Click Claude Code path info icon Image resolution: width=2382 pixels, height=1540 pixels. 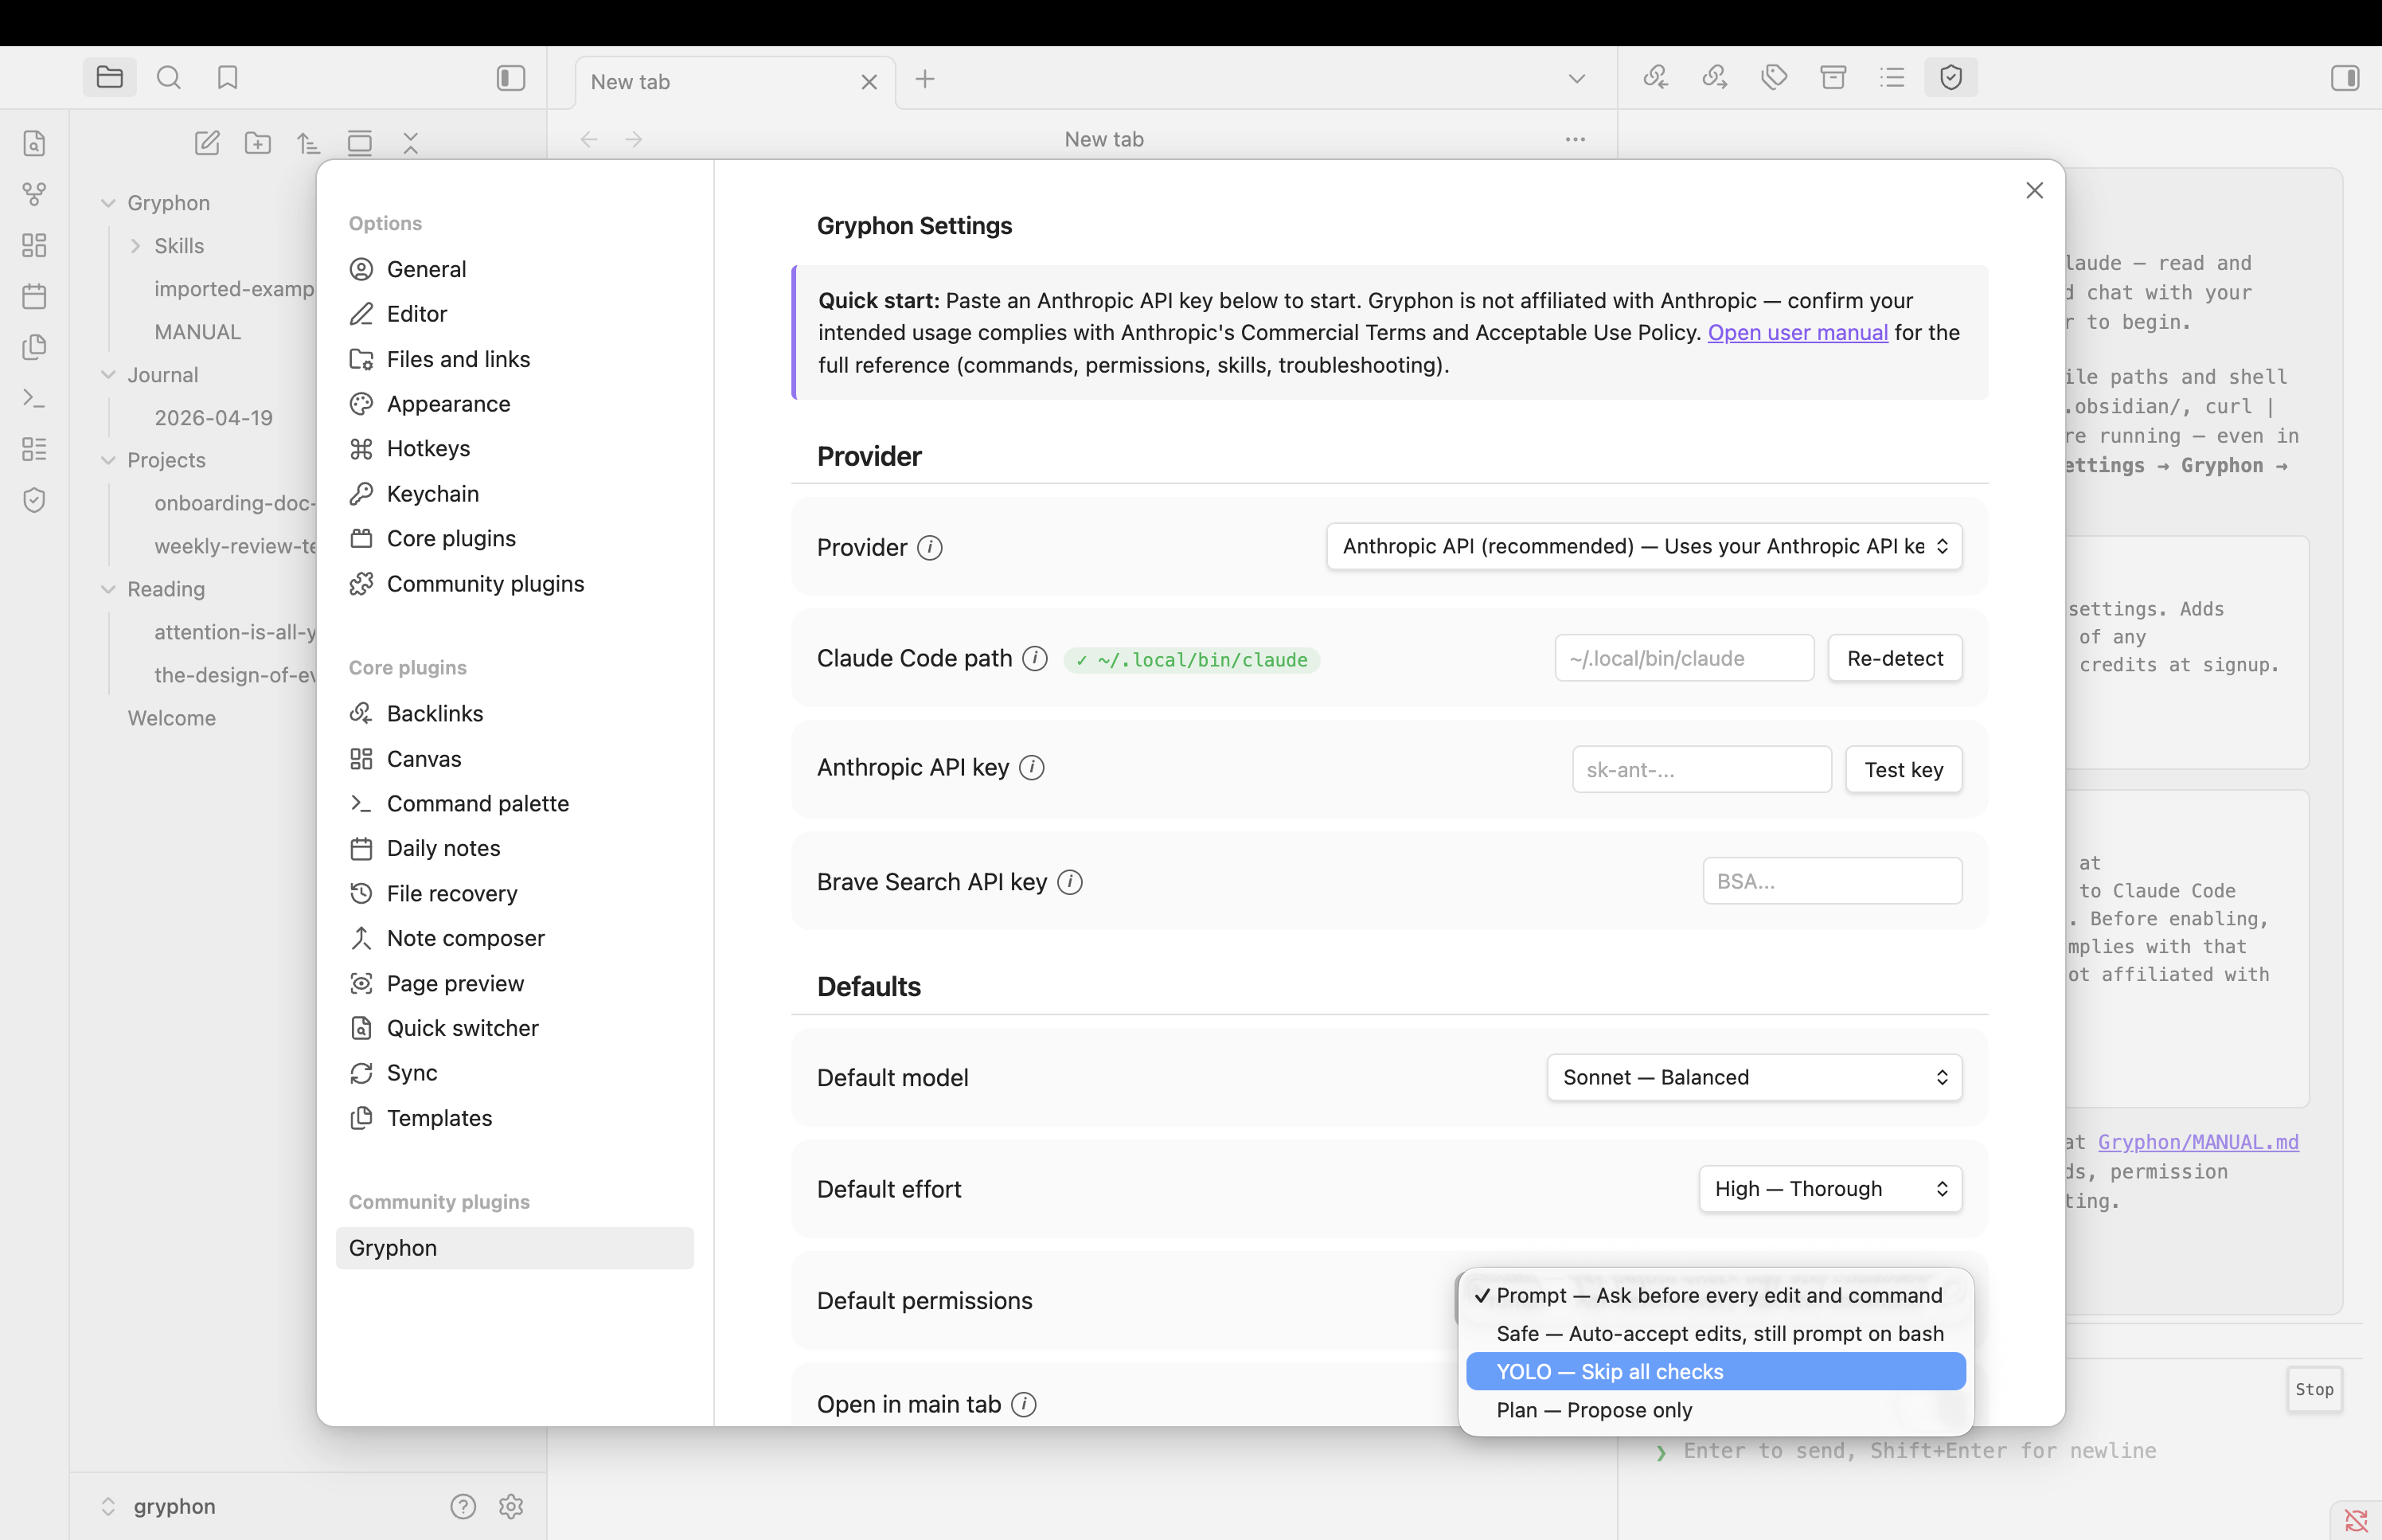pos(1035,659)
